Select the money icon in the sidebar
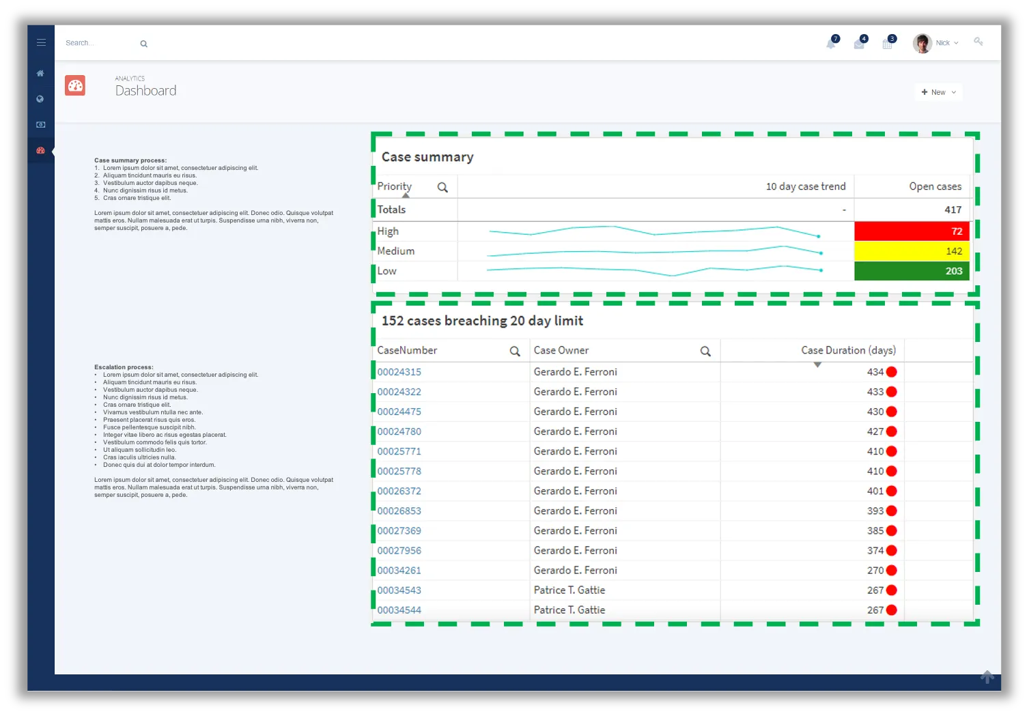Image resolution: width=1029 pixels, height=716 pixels. (x=40, y=124)
